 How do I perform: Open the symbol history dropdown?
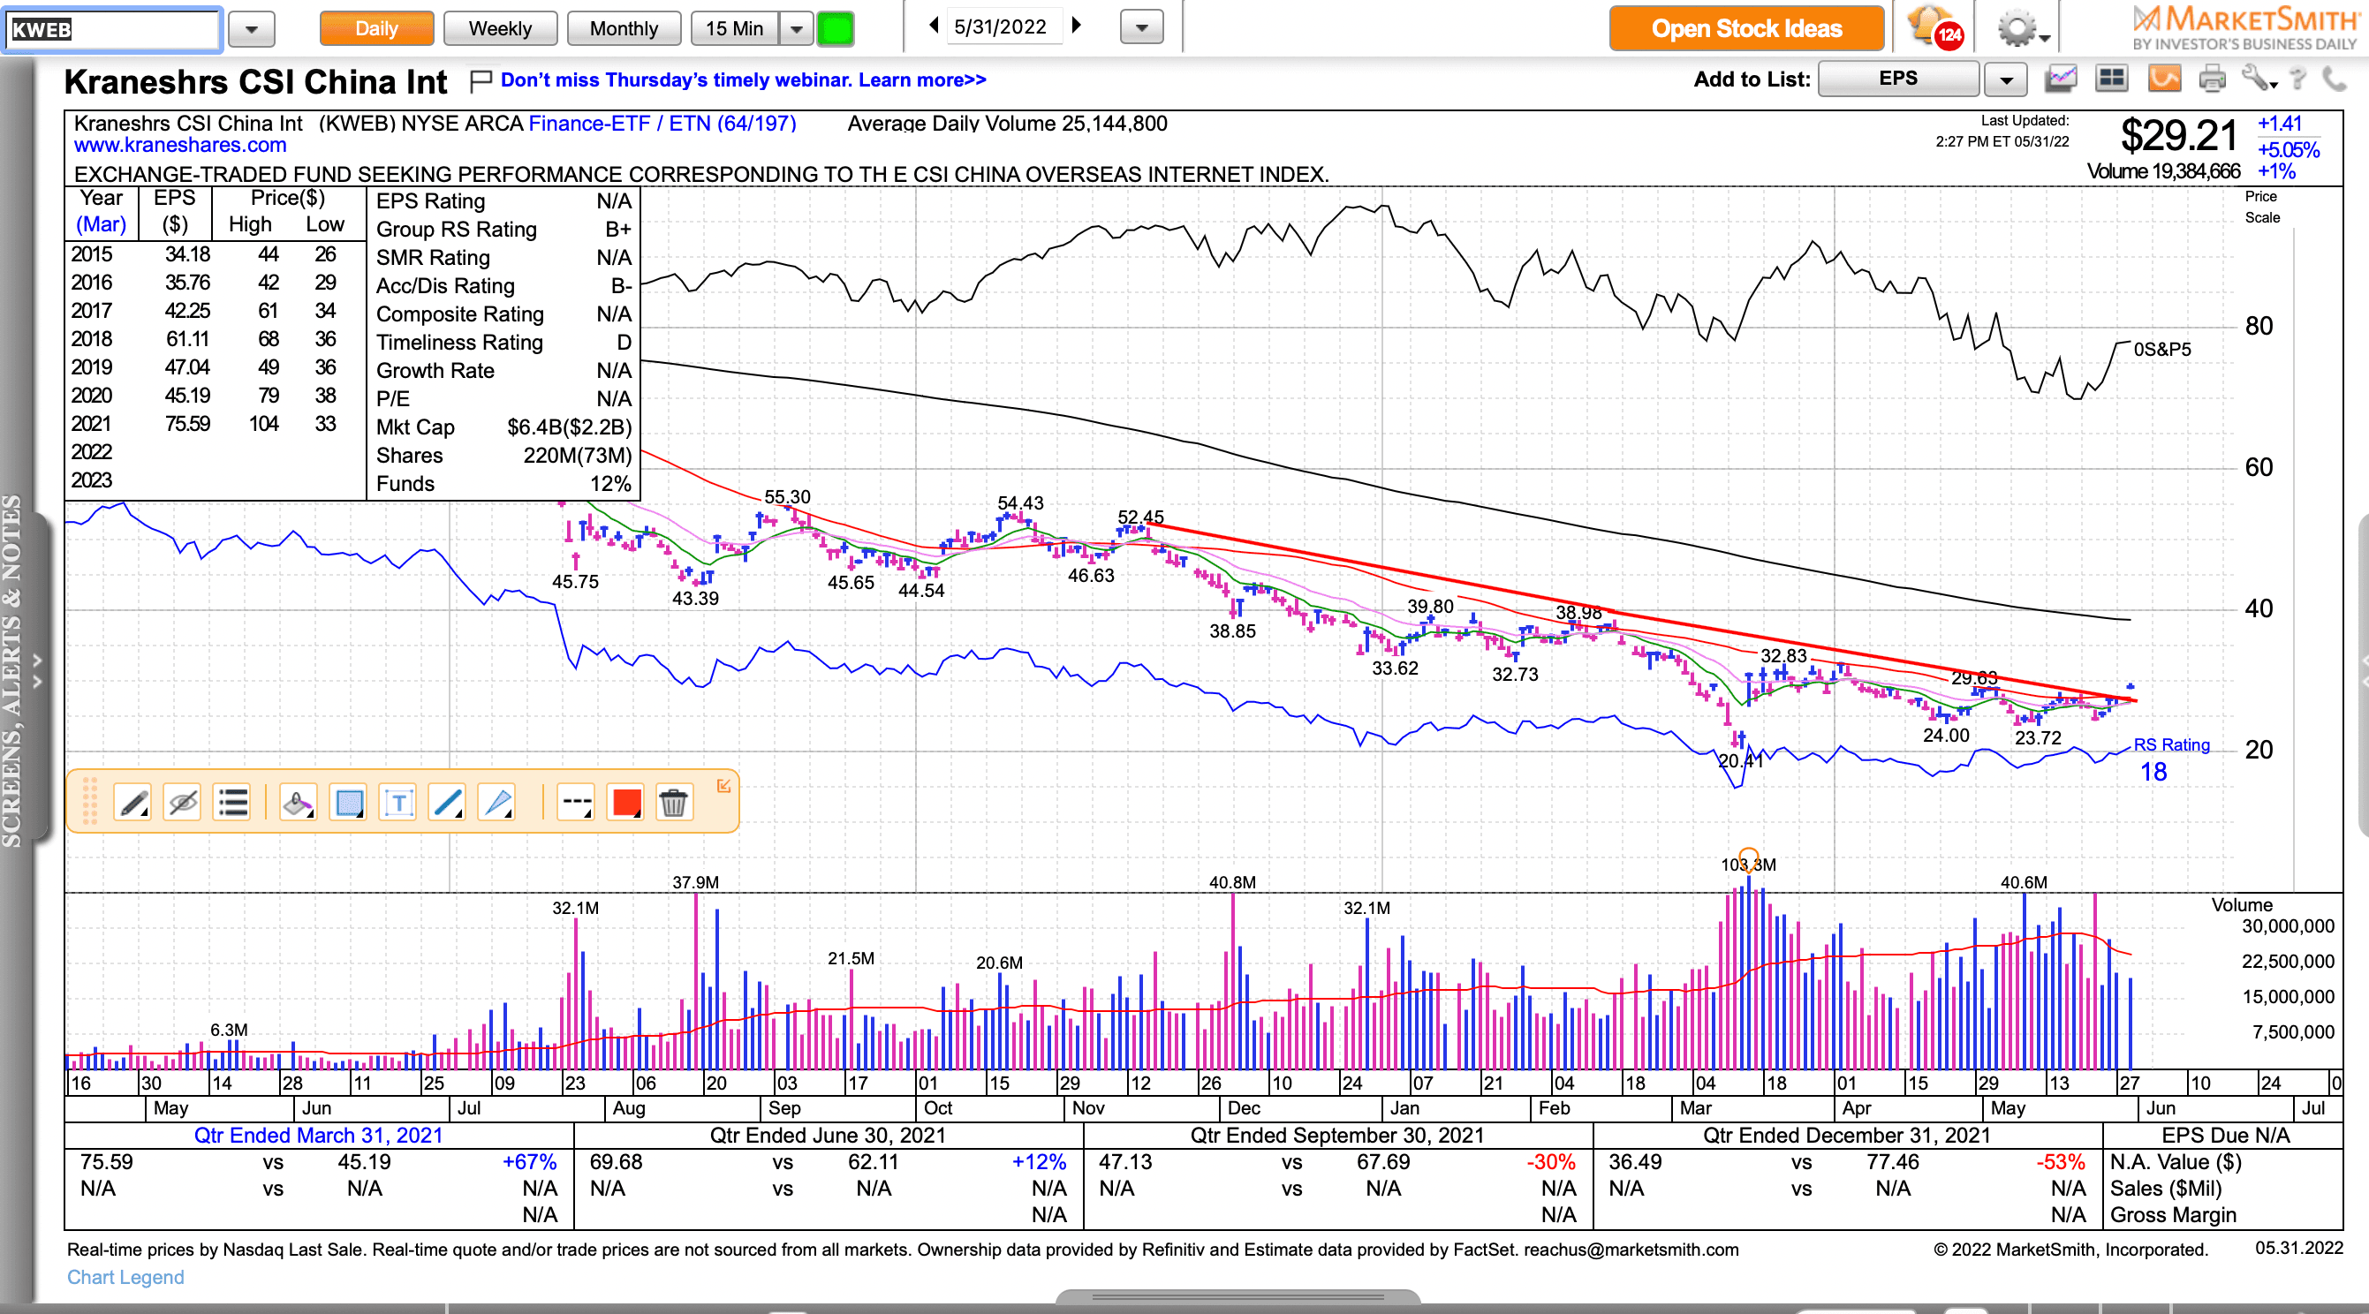point(251,29)
